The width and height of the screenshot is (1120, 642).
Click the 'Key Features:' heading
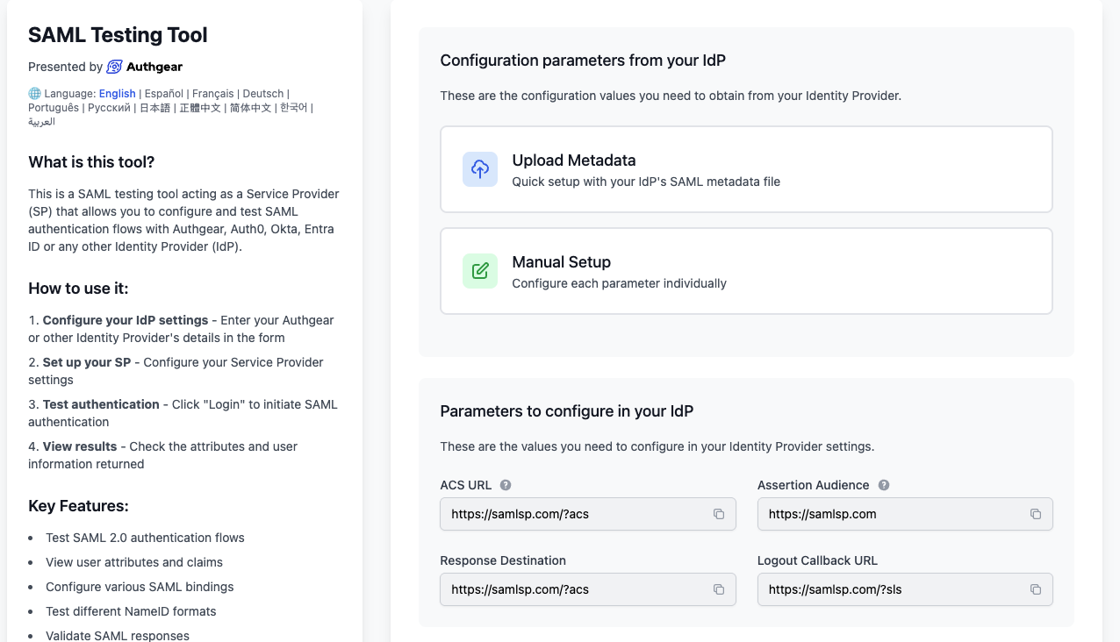tap(78, 506)
